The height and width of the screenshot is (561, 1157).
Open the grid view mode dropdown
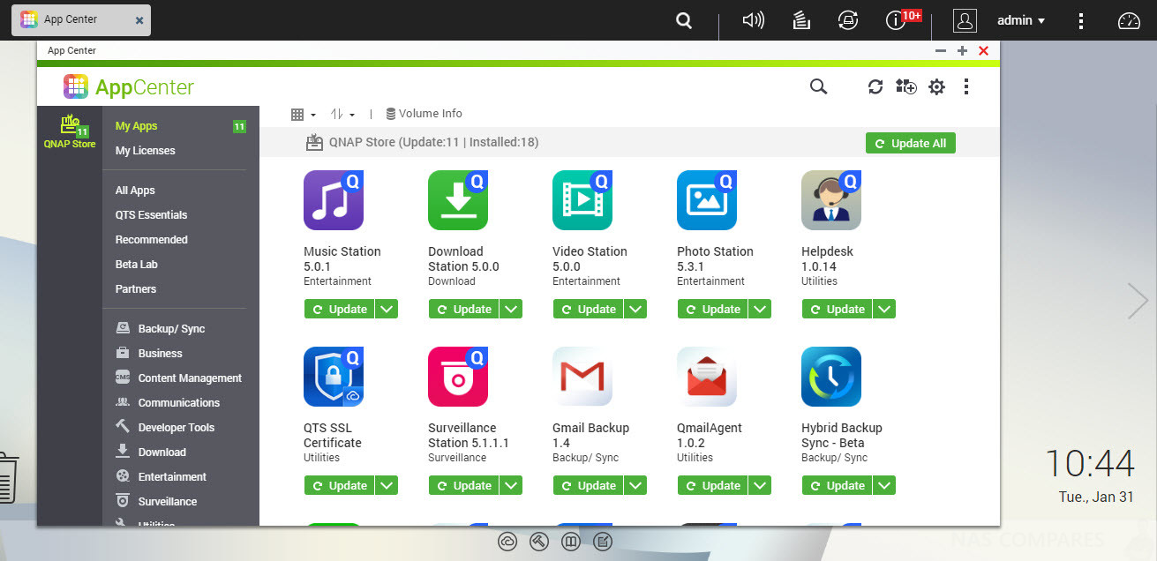(x=304, y=114)
